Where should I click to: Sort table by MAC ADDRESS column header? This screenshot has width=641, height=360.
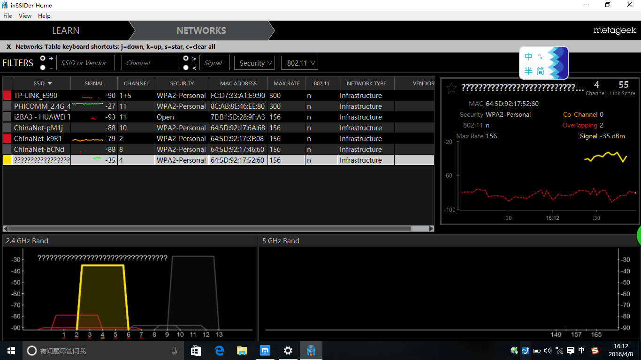[x=238, y=83]
